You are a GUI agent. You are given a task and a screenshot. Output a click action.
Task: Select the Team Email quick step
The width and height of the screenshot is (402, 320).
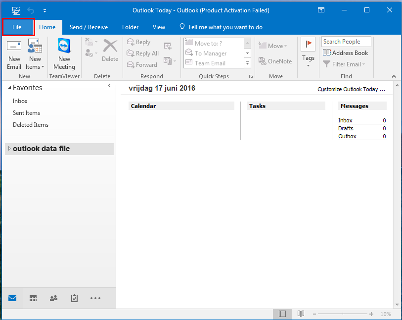(214, 63)
